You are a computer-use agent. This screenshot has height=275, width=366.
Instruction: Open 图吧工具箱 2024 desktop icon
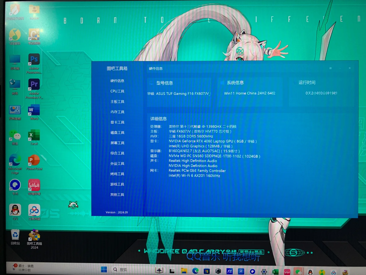click(x=34, y=235)
